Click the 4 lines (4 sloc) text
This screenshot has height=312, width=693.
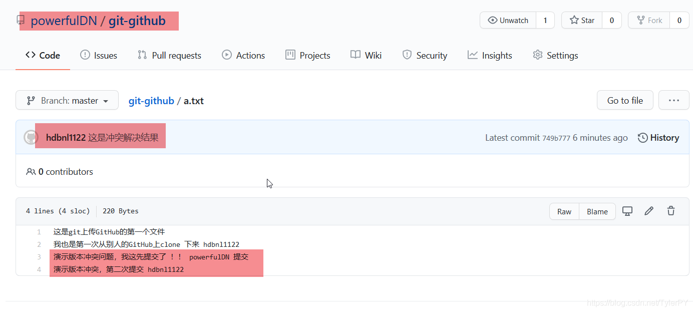[x=58, y=211]
